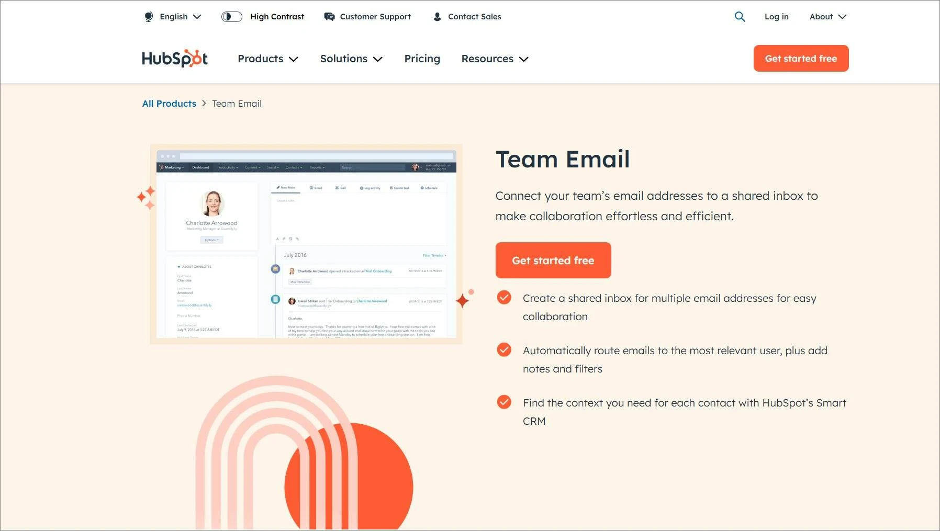Click the globe language icon

pos(149,17)
